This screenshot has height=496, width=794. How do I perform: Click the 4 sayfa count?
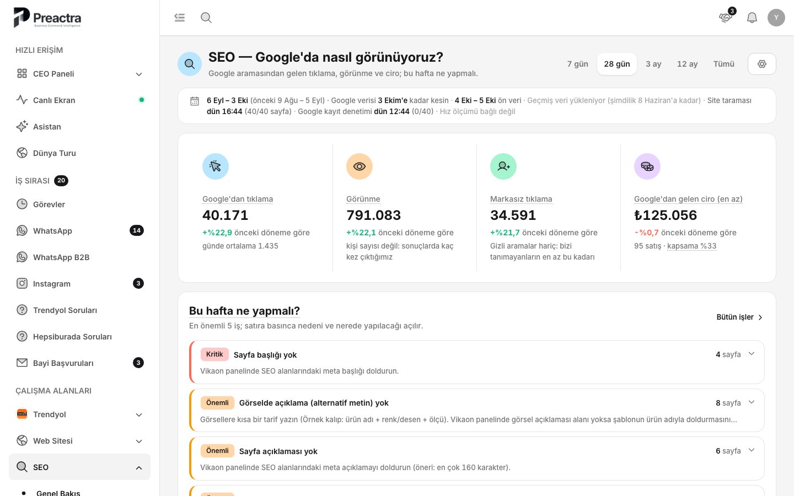pyautogui.click(x=728, y=354)
